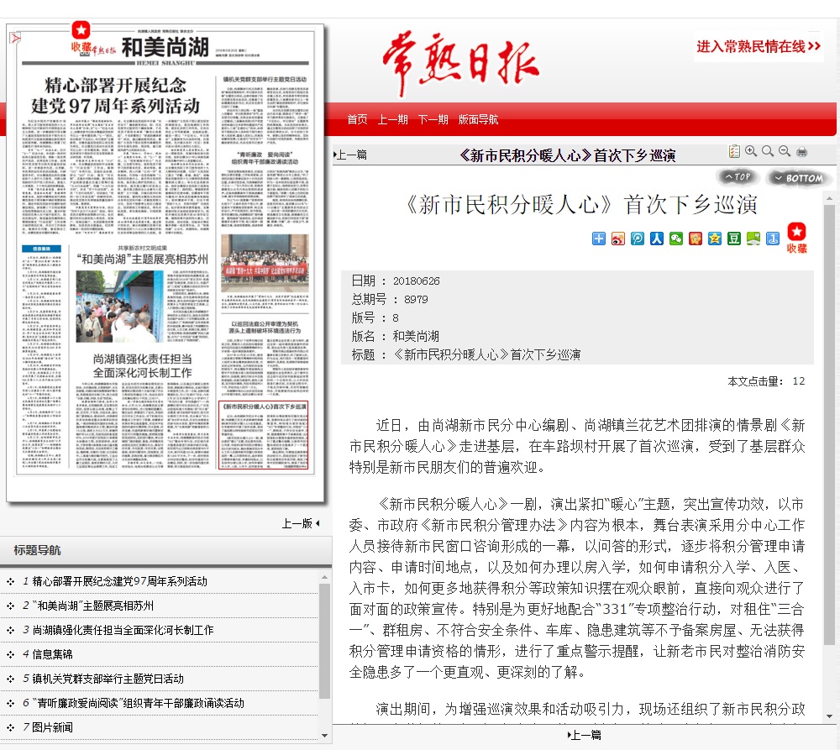Go to previous page via 上一版
Image resolution: width=840 pixels, height=750 pixels.
(301, 523)
